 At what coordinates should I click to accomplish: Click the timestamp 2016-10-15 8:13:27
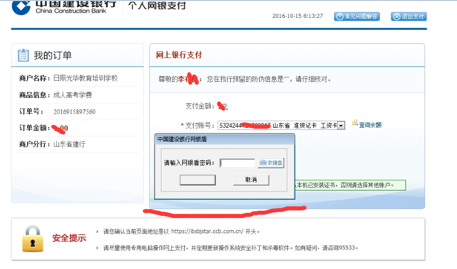(298, 16)
